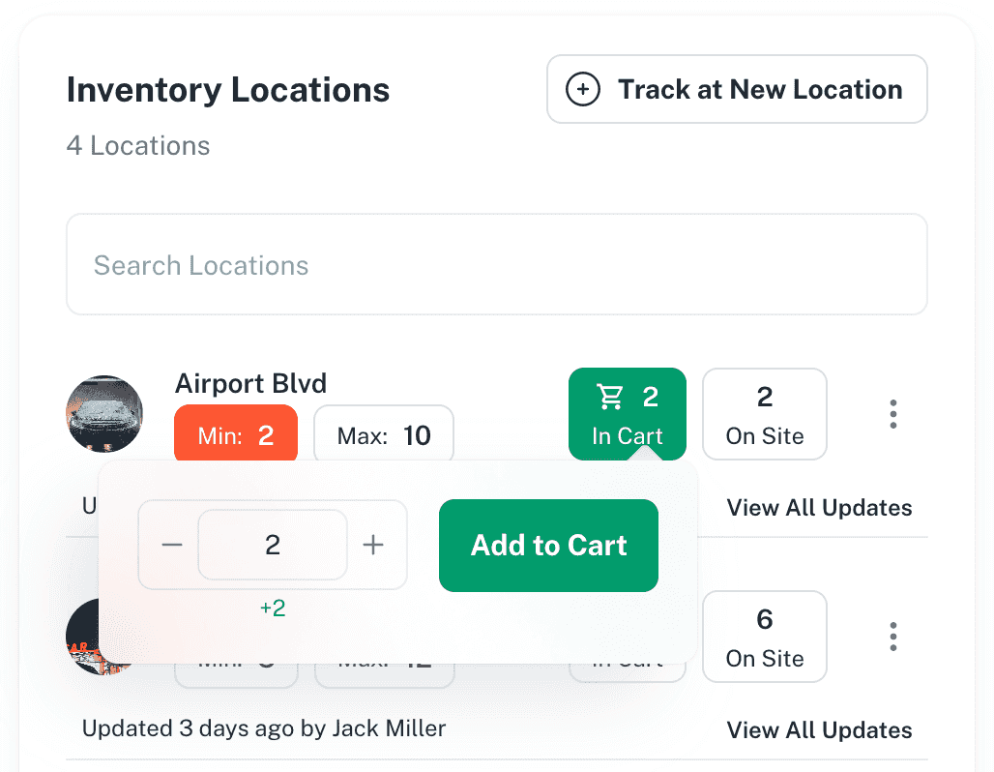Image resolution: width=994 pixels, height=772 pixels.
Task: Open View All Updates in the Jack Miller row
Action: (x=819, y=730)
